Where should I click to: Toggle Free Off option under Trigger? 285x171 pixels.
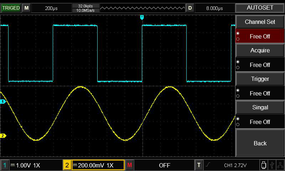[260, 93]
